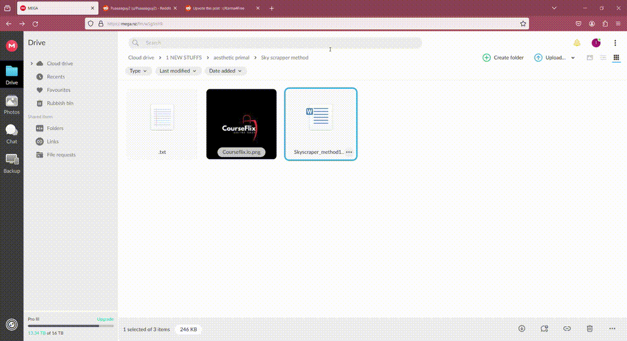The image size is (627, 341).
Task: Click browser back arrow
Action: pos(9,24)
